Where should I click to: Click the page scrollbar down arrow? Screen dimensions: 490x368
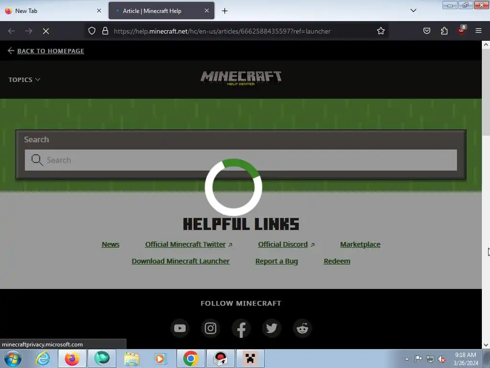(x=486, y=345)
